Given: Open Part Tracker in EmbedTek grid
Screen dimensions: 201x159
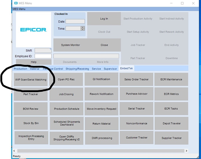Looking at the screenshot, I should (x=30, y=94).
